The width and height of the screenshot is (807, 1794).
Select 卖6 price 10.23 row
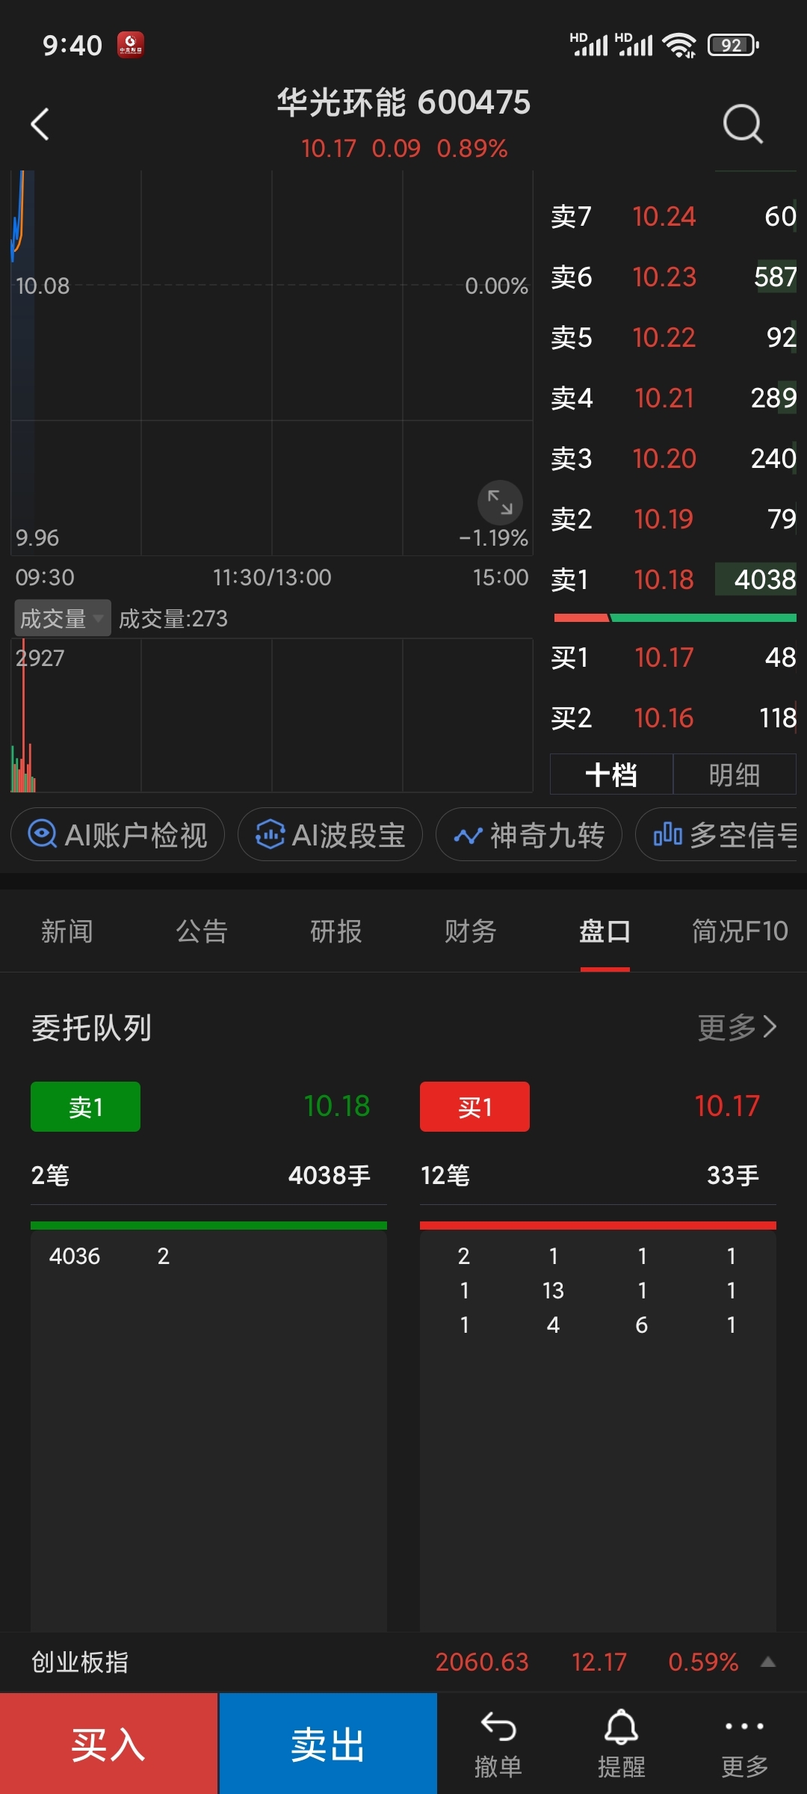coord(673,277)
